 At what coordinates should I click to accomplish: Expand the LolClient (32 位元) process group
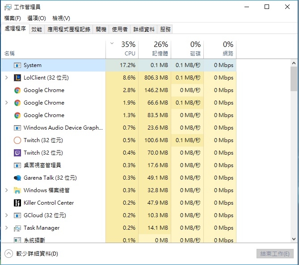coord(7,78)
